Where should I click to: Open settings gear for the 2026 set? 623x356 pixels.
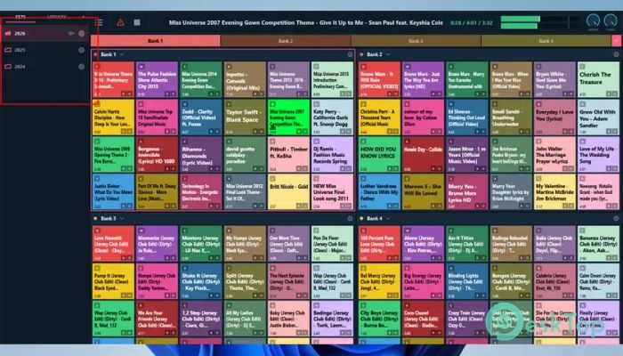tap(82, 34)
